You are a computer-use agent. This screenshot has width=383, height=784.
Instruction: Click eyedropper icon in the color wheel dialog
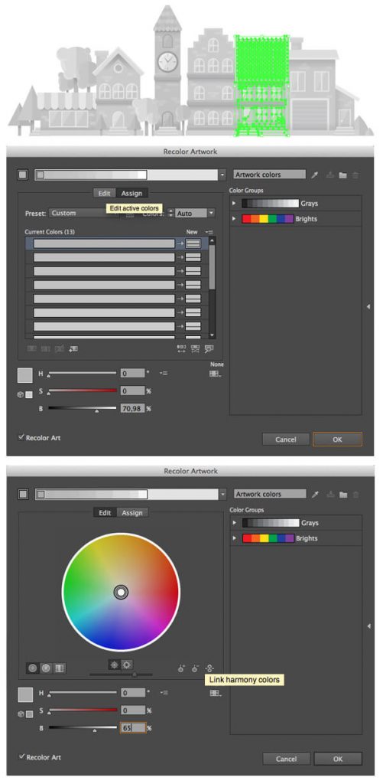315,495
